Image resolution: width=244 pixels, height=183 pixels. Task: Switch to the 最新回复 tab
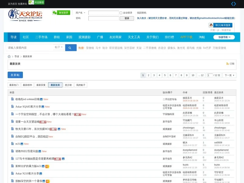coord(41,85)
